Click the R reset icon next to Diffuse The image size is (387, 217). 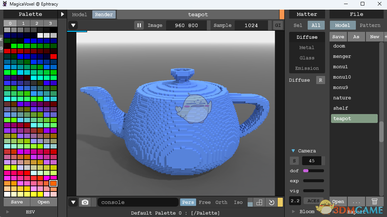(320, 80)
